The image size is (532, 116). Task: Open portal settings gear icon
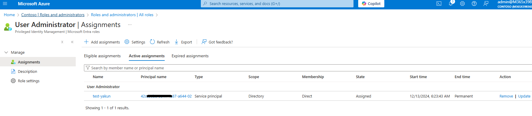[462, 4]
